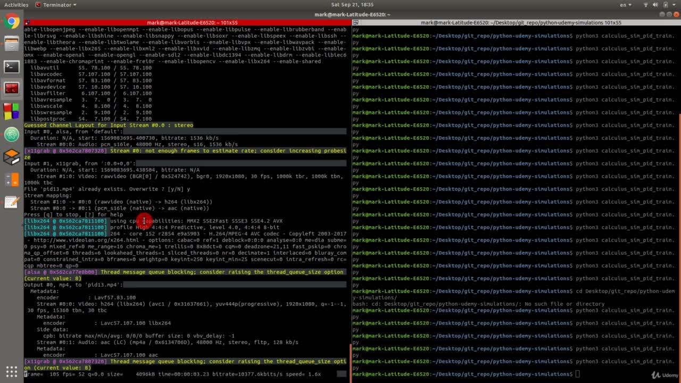Focus the left pane titlebar 101x55
Image resolution: width=681 pixels, height=383 pixels.
192,23
